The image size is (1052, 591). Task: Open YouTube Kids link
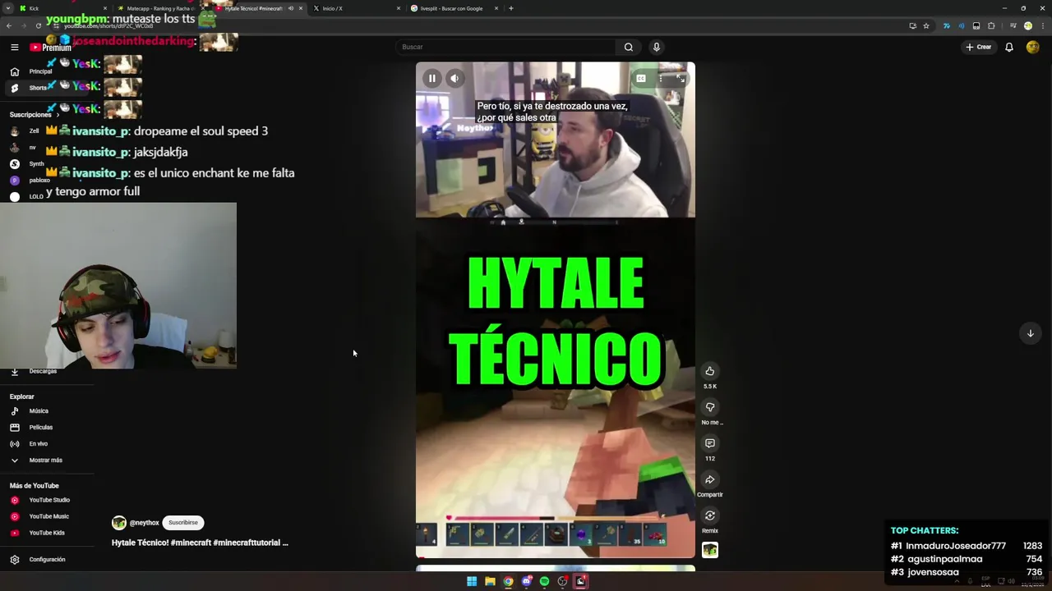tap(47, 533)
